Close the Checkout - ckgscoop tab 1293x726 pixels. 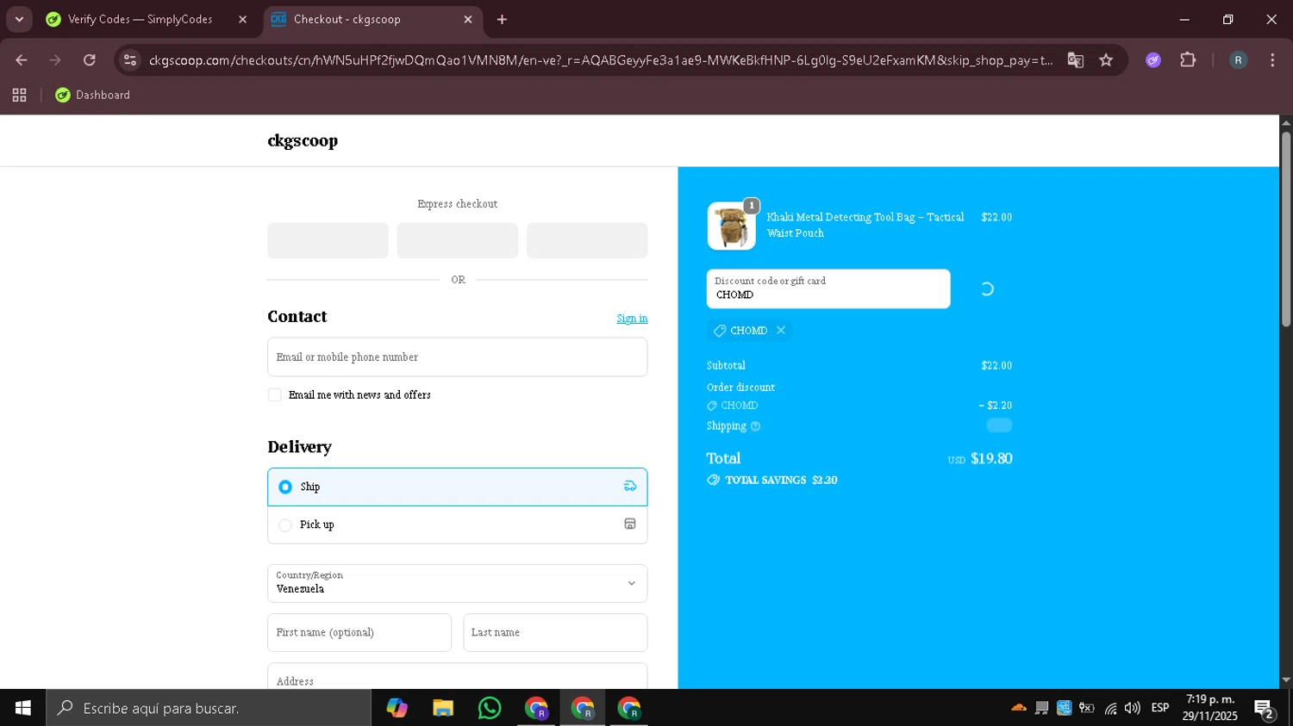tap(468, 19)
